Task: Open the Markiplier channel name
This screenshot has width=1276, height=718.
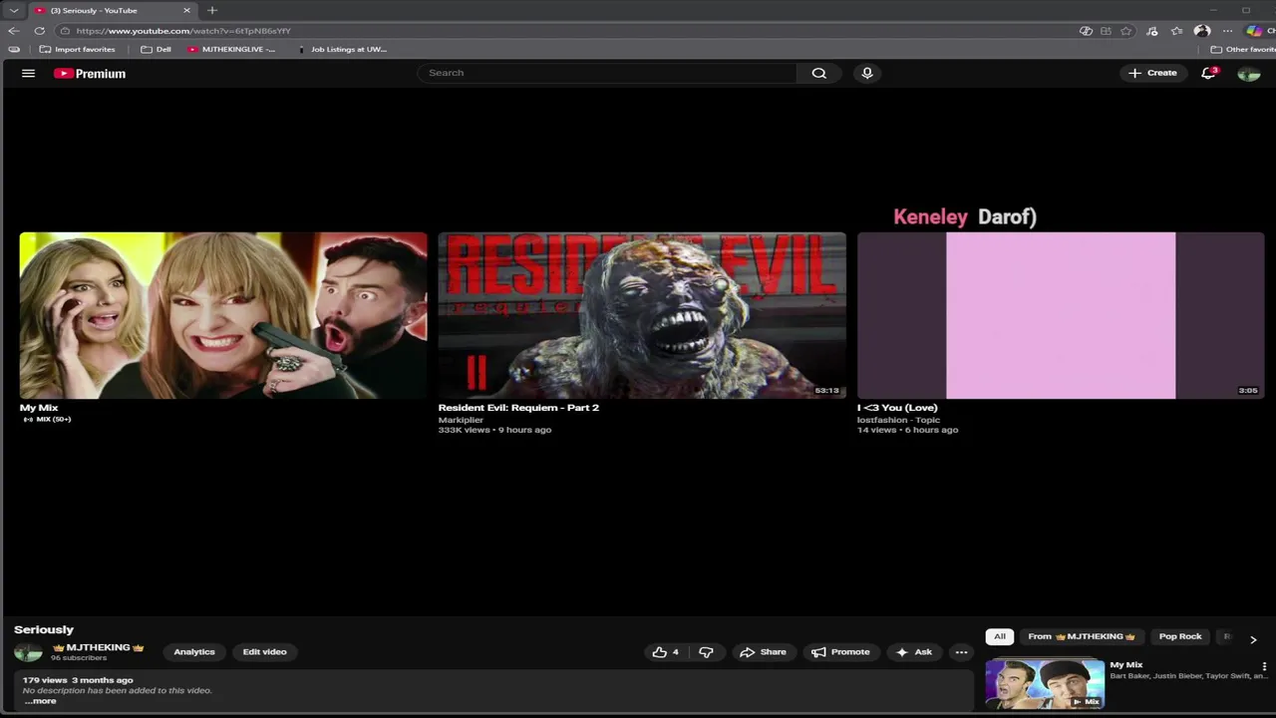Action: (461, 420)
